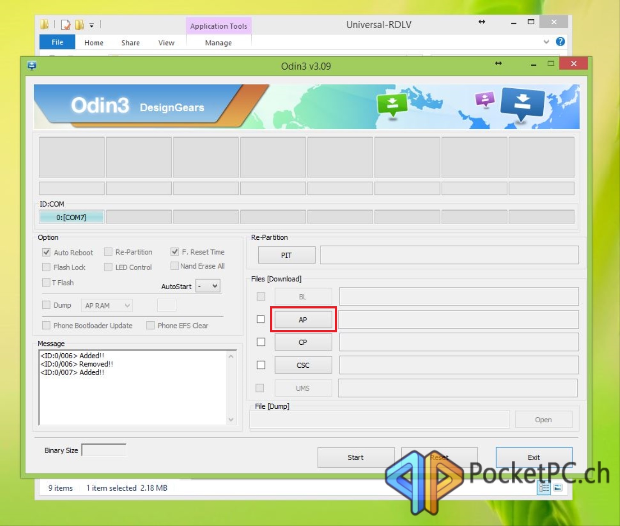Check the Nand Erase All option
The height and width of the screenshot is (526, 620).
(x=174, y=266)
